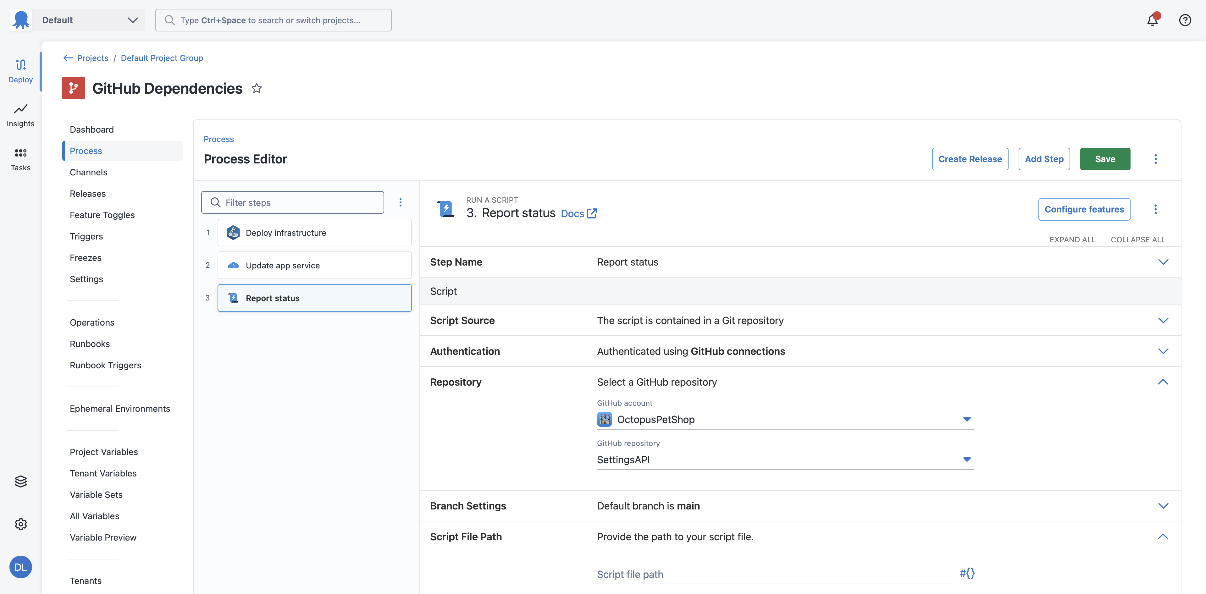
Task: Click the Create Release button
Action: [x=970, y=159]
